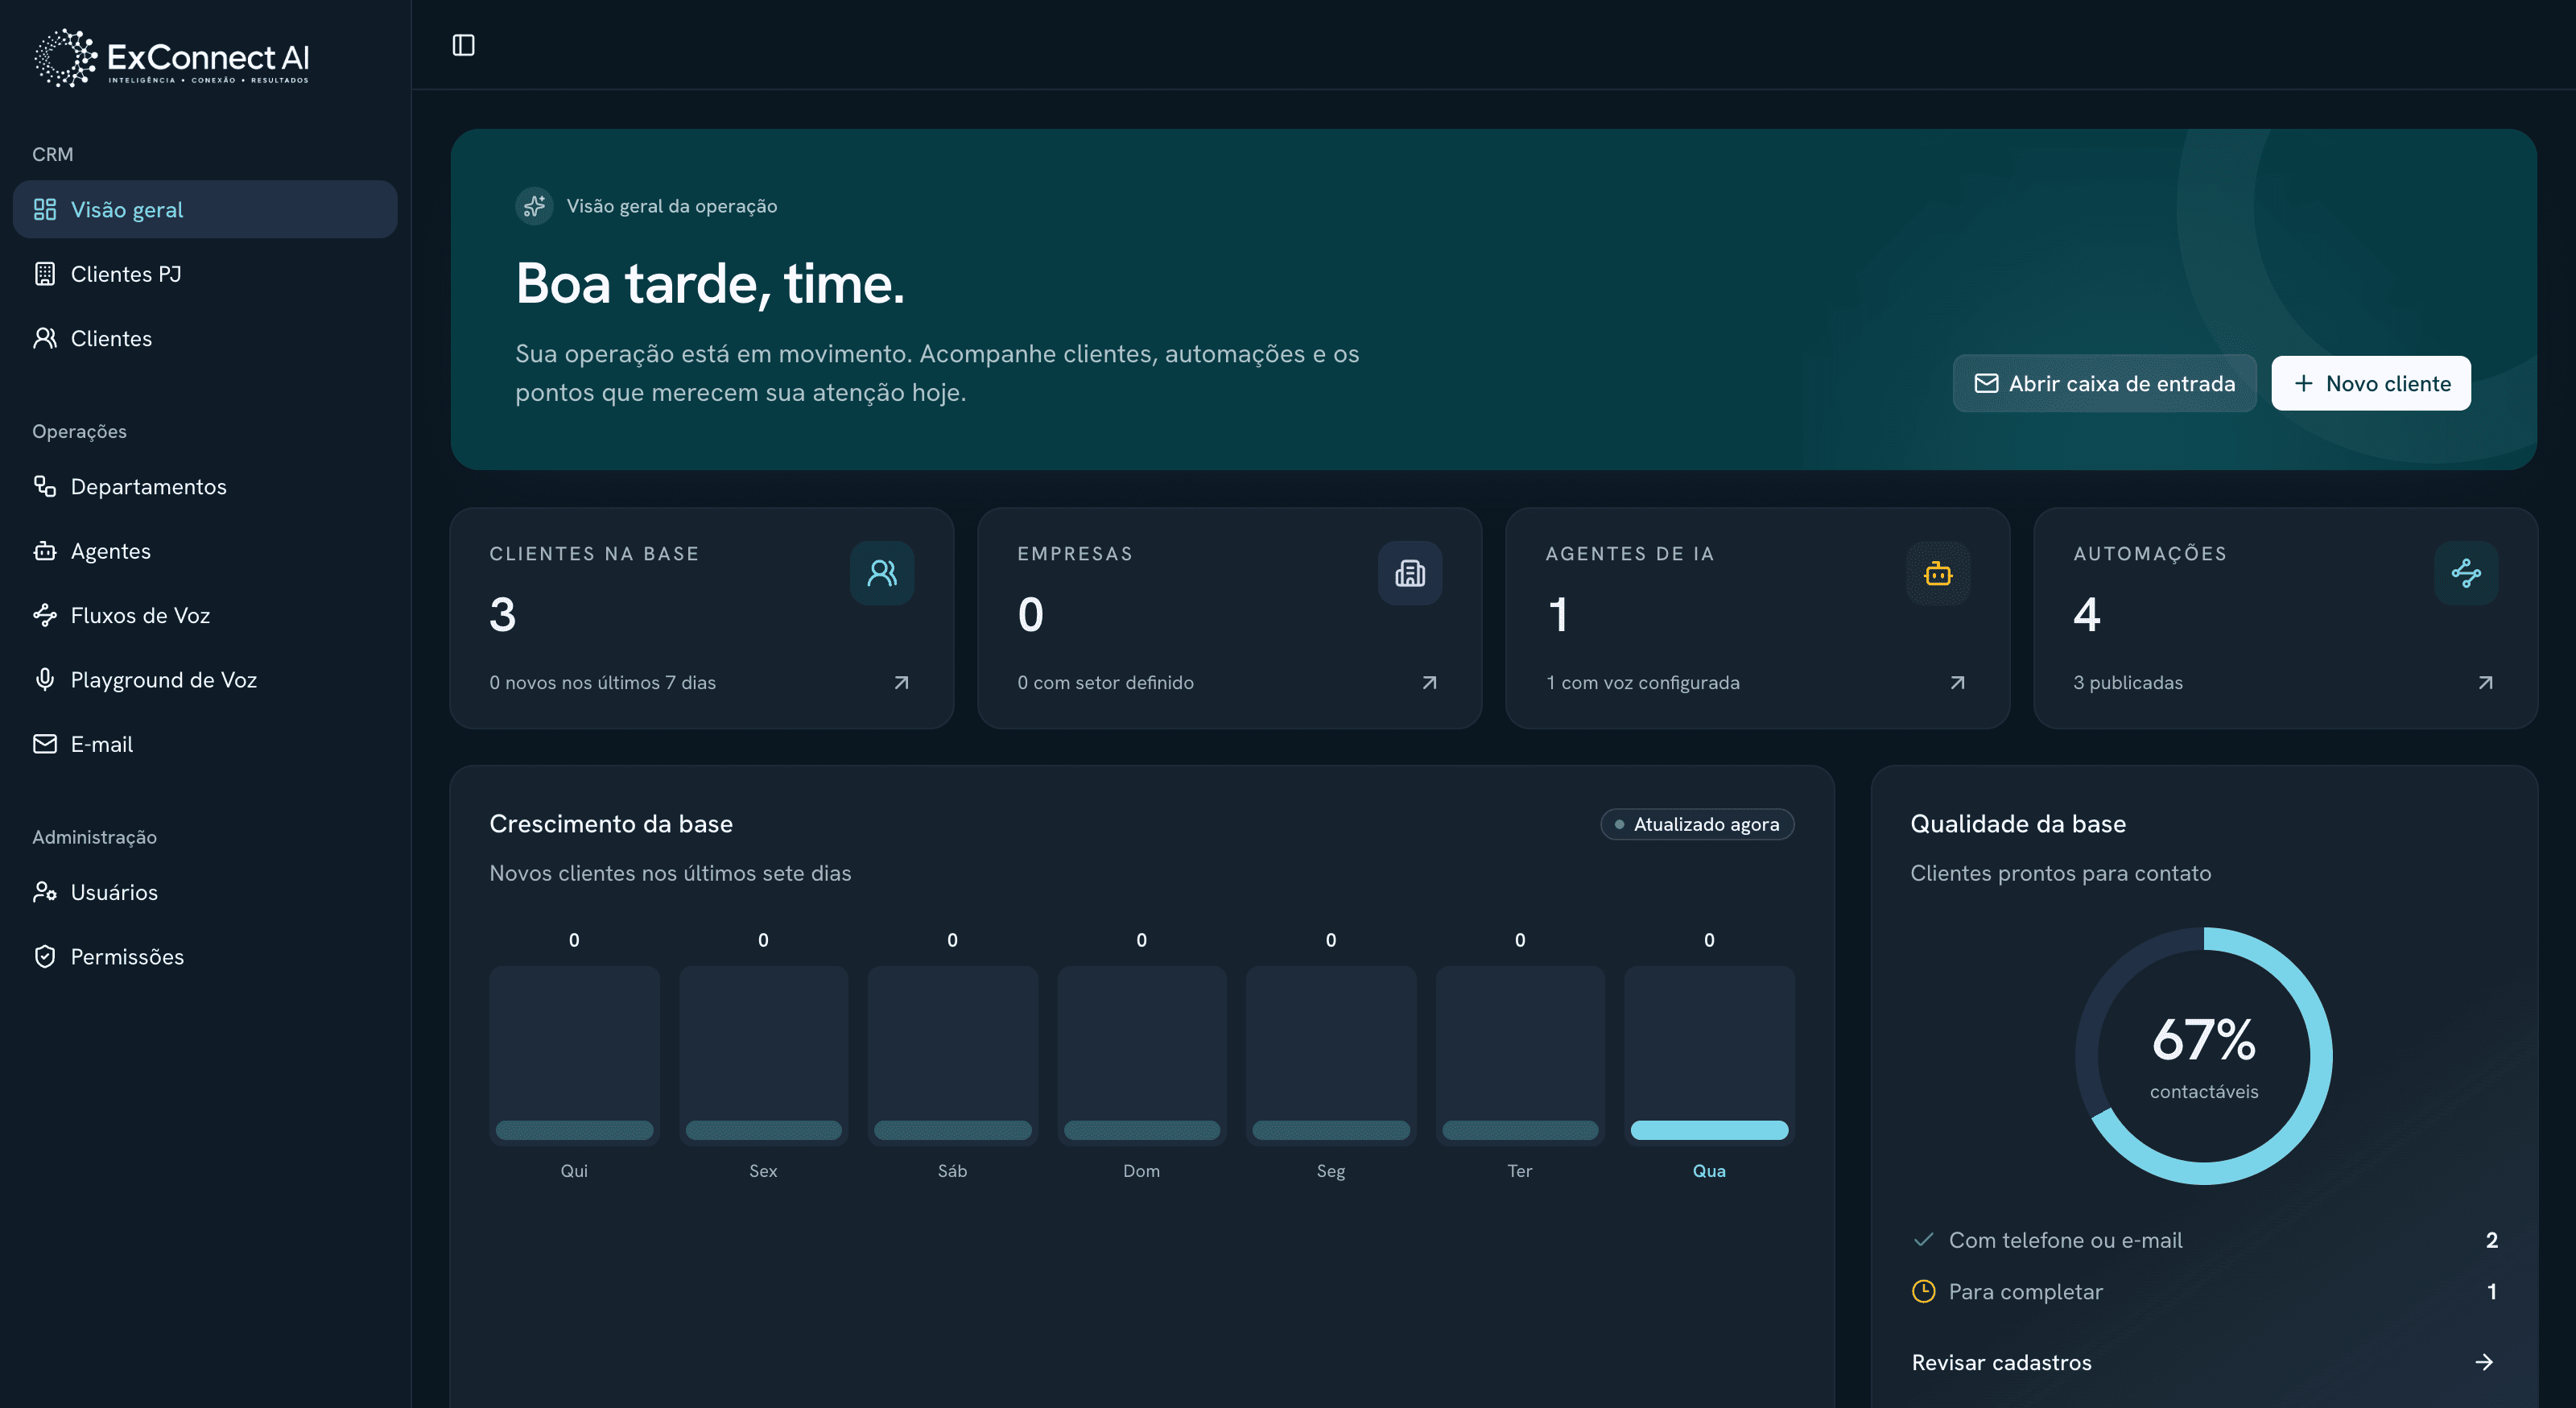2576x1408 pixels.
Task: Click the 'Boa tarde, time.' heading
Action: click(710, 284)
